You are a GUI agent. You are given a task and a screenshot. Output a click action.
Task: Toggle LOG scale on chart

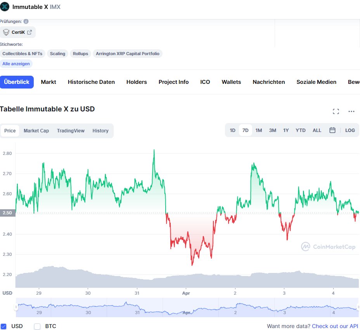(350, 130)
